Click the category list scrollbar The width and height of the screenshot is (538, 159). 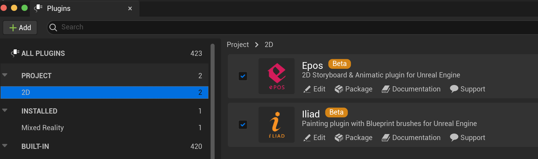[x=213, y=101]
